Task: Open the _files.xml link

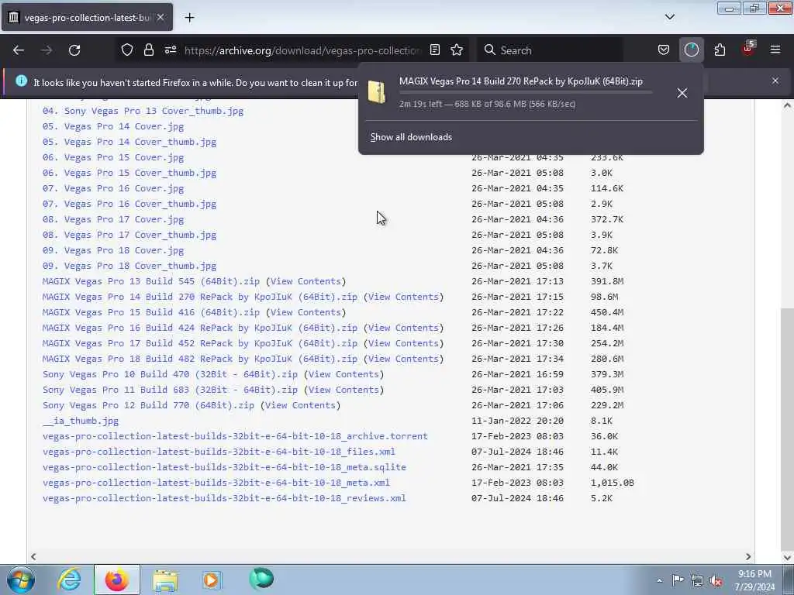Action: 219,452
